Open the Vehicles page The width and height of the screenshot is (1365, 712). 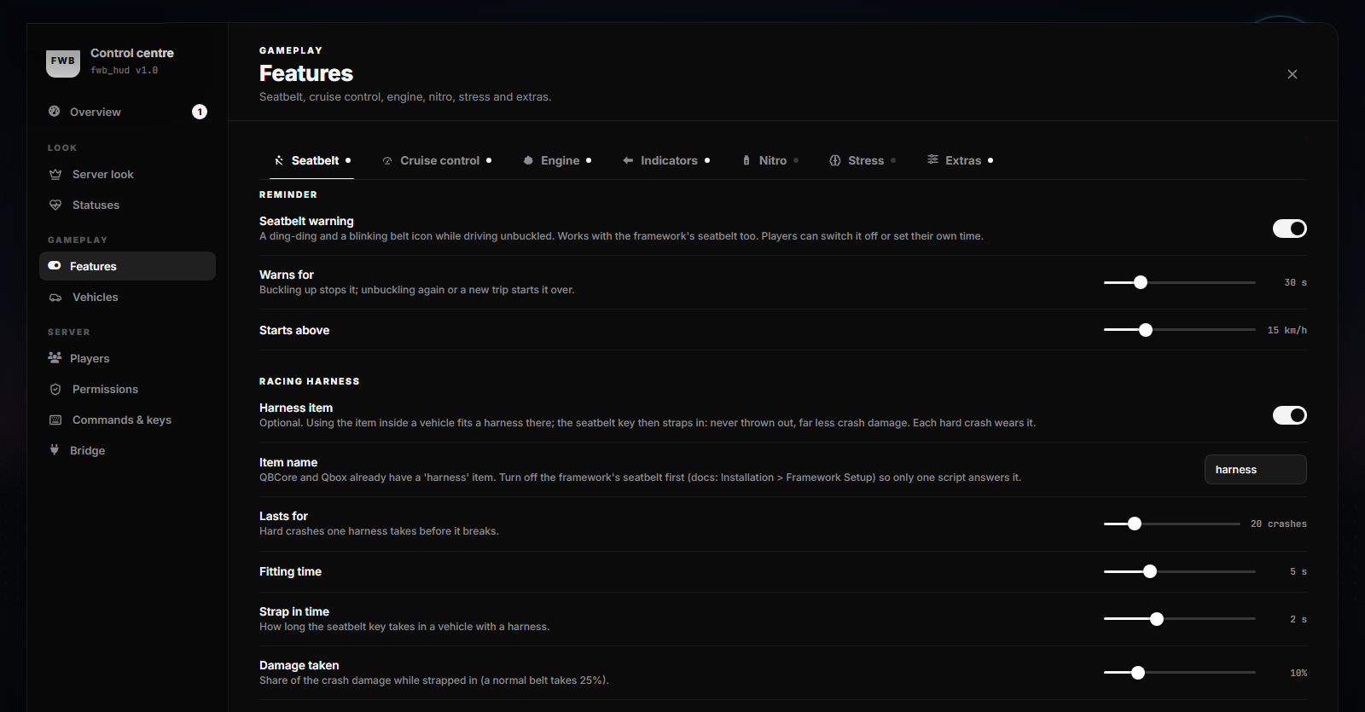pyautogui.click(x=127, y=298)
